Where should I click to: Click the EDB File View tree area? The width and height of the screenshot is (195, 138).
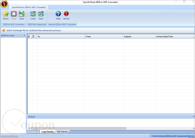click(13, 85)
